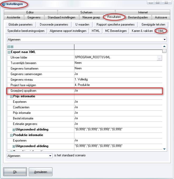This screenshot has height=179, width=174.
Task: Open the Autosave tab
Action: tap(161, 17)
